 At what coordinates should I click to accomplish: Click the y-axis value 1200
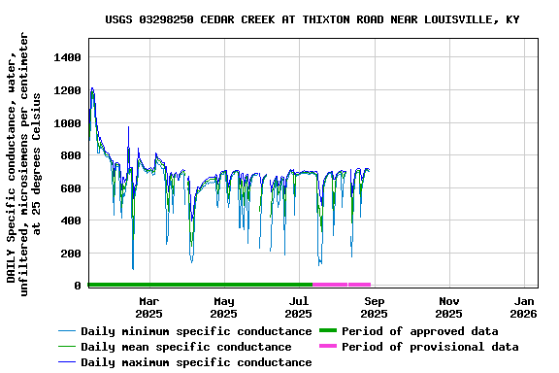(x=67, y=90)
